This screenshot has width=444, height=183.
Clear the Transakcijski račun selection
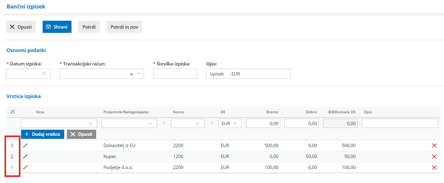tap(131, 74)
